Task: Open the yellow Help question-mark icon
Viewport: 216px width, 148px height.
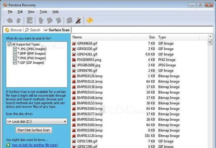Action: pos(90,20)
